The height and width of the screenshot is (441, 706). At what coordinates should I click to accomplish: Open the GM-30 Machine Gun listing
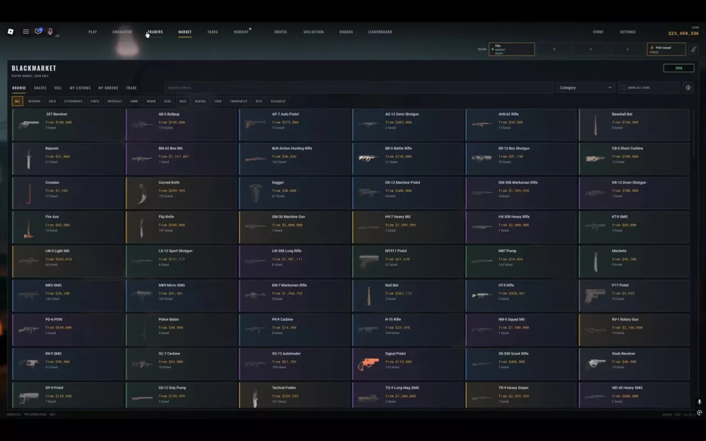pyautogui.click(x=295, y=227)
